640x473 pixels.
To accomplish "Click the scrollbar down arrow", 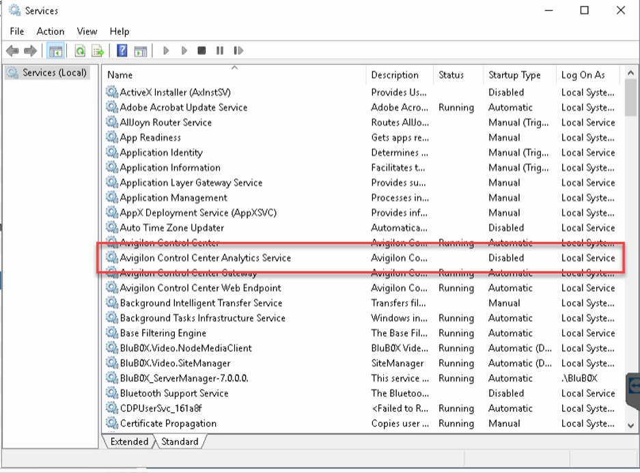I will [630, 425].
